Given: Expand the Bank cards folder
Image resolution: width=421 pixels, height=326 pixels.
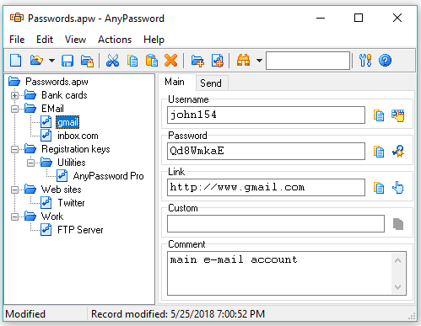Looking at the screenshot, I should coord(14,95).
